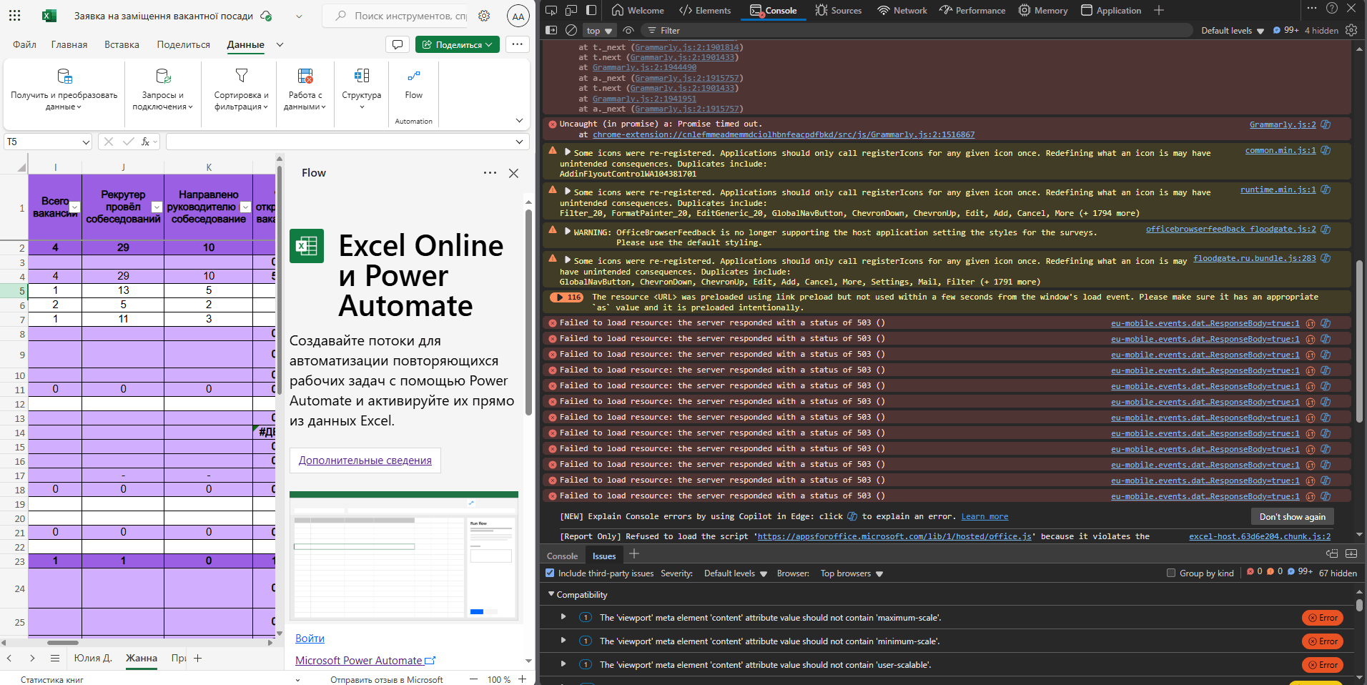Click the Дополнительные сведения link
Image resolution: width=1367 pixels, height=685 pixels.
pos(365,460)
